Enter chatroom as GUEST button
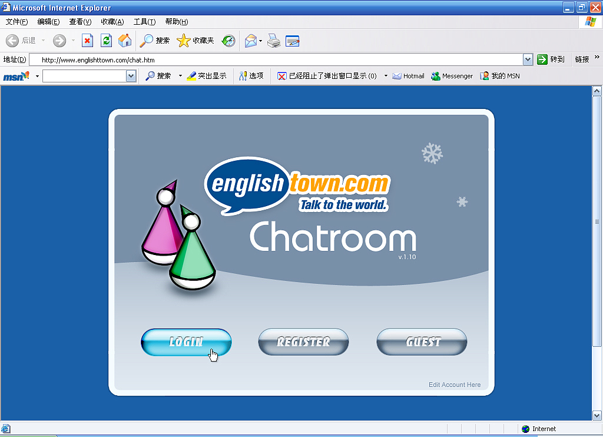603x437 pixels. click(x=422, y=342)
